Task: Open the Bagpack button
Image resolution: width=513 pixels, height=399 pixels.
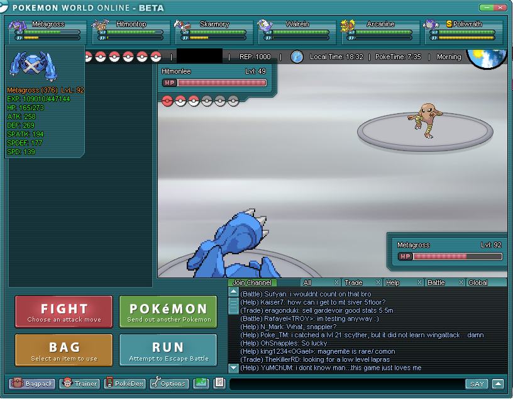Action: pyautogui.click(x=32, y=383)
